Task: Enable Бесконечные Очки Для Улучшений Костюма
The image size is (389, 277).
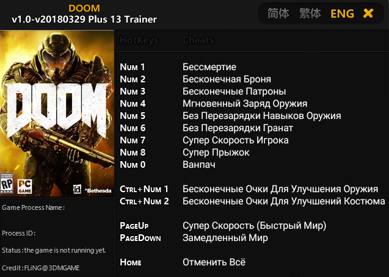Action: (x=284, y=201)
